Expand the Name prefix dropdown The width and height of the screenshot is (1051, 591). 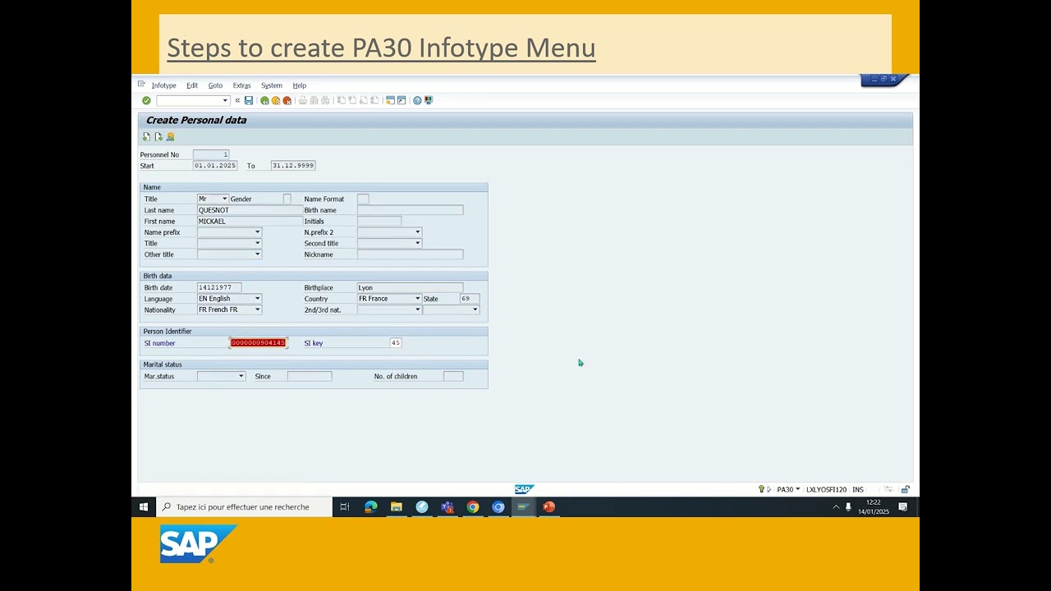coord(257,232)
